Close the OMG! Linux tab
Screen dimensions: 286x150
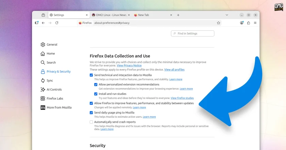pyautogui.click(x=129, y=15)
